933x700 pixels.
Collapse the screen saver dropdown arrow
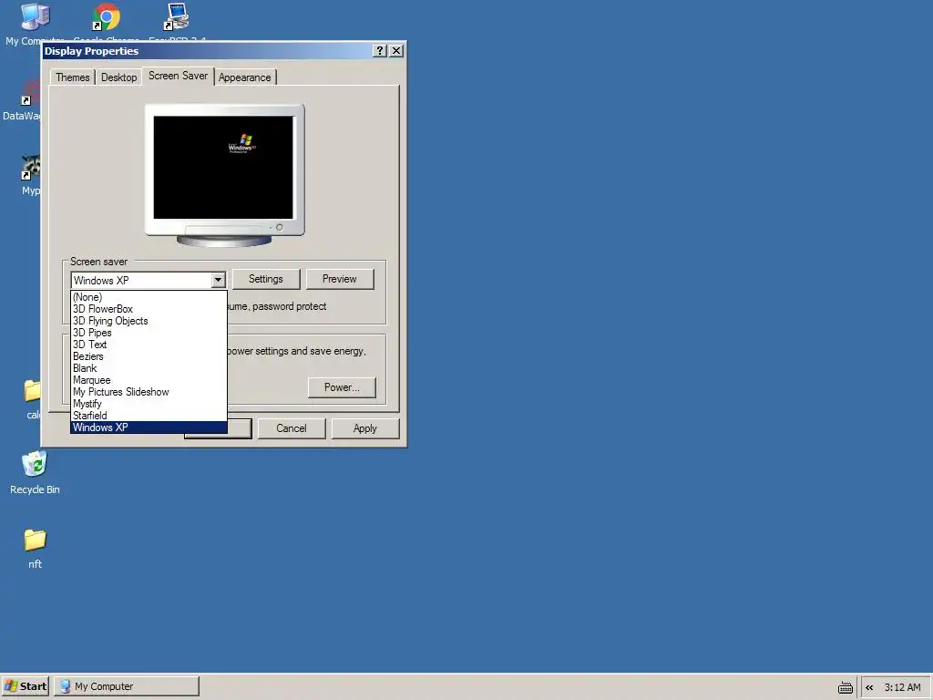(218, 280)
